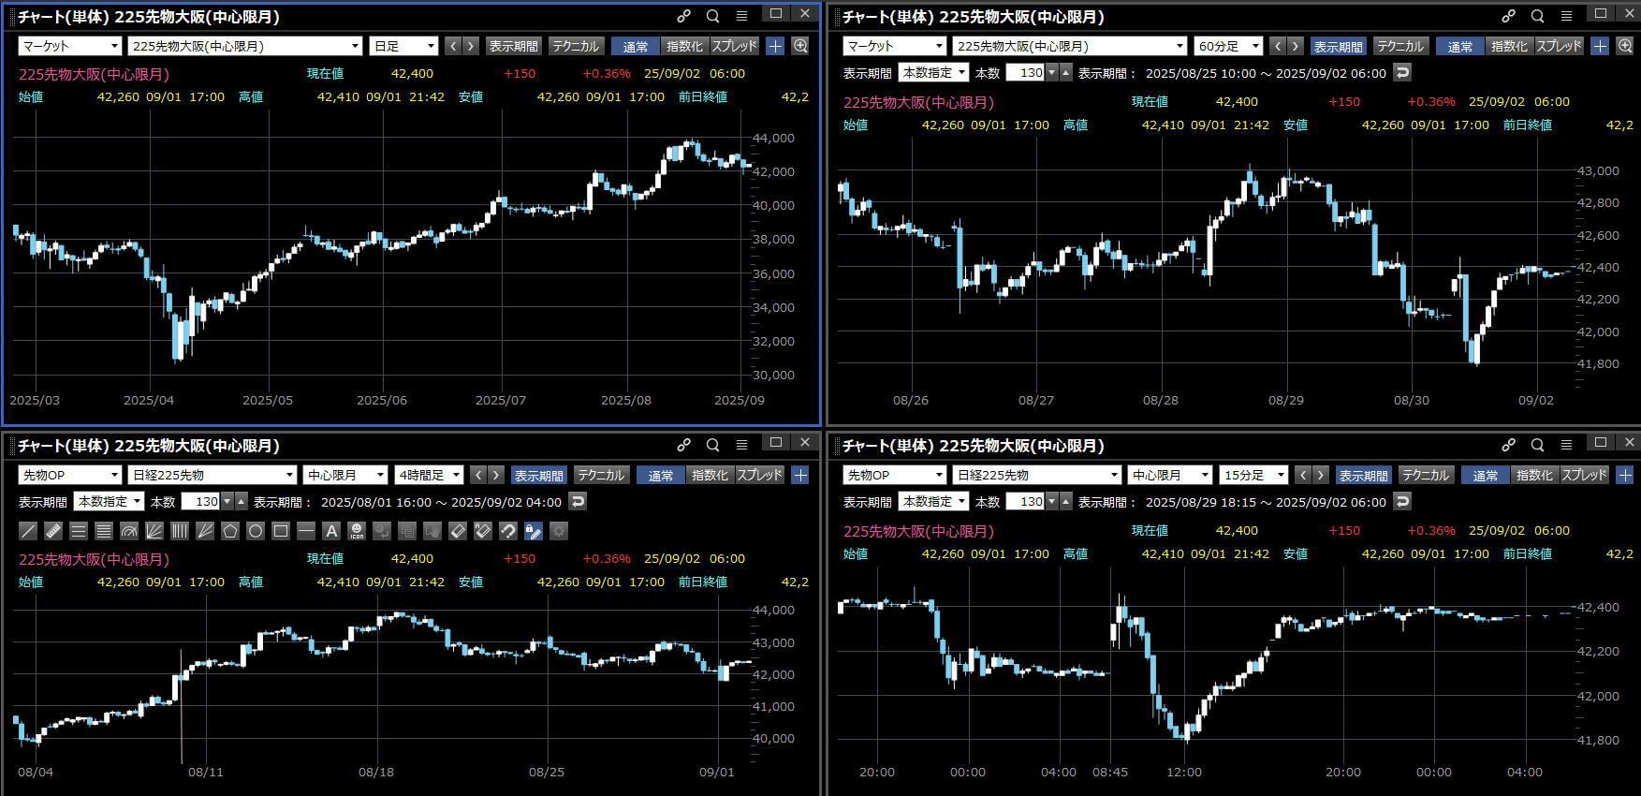The image size is (1641, 796).
Task: Open the hamburger menu in 15-minute chart title bar
Action: (x=1566, y=445)
